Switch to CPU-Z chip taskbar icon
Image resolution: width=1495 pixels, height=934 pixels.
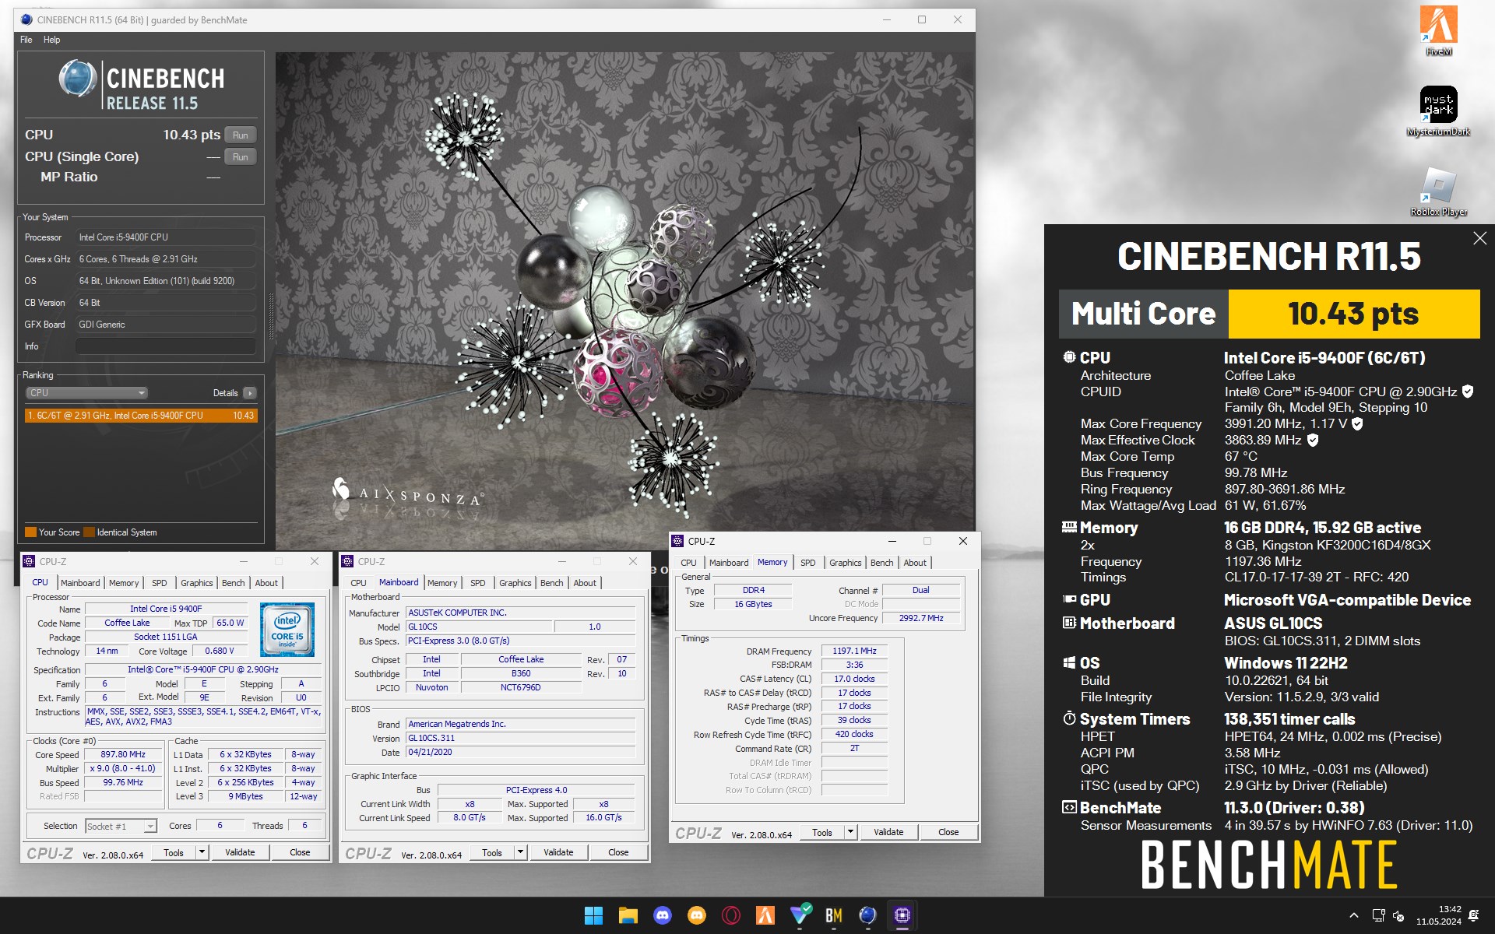902,915
